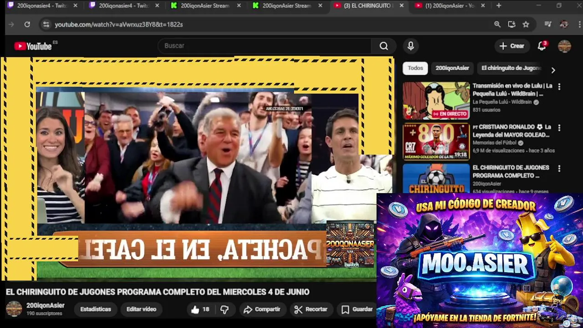
Task: Close the EL CHIRINGUITO YouTube tab
Action: tap(401, 5)
